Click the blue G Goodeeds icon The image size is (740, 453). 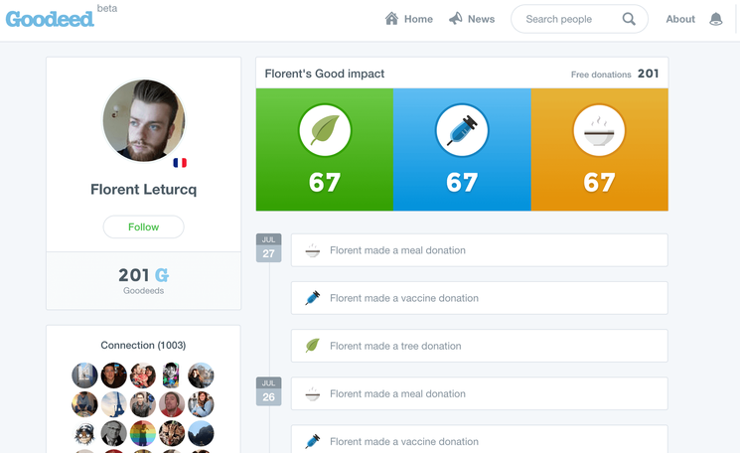point(162,275)
